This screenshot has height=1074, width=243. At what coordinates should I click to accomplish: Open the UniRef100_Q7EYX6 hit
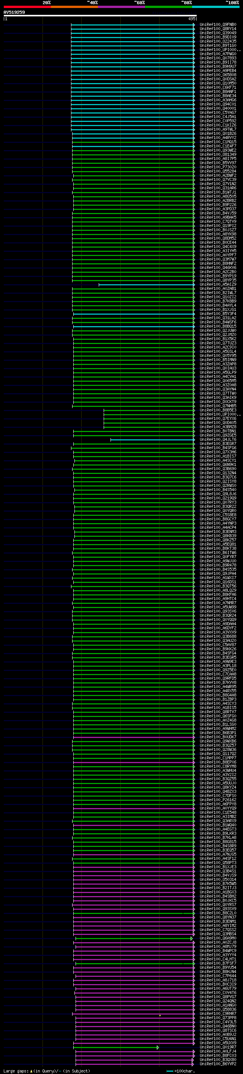(218, 418)
